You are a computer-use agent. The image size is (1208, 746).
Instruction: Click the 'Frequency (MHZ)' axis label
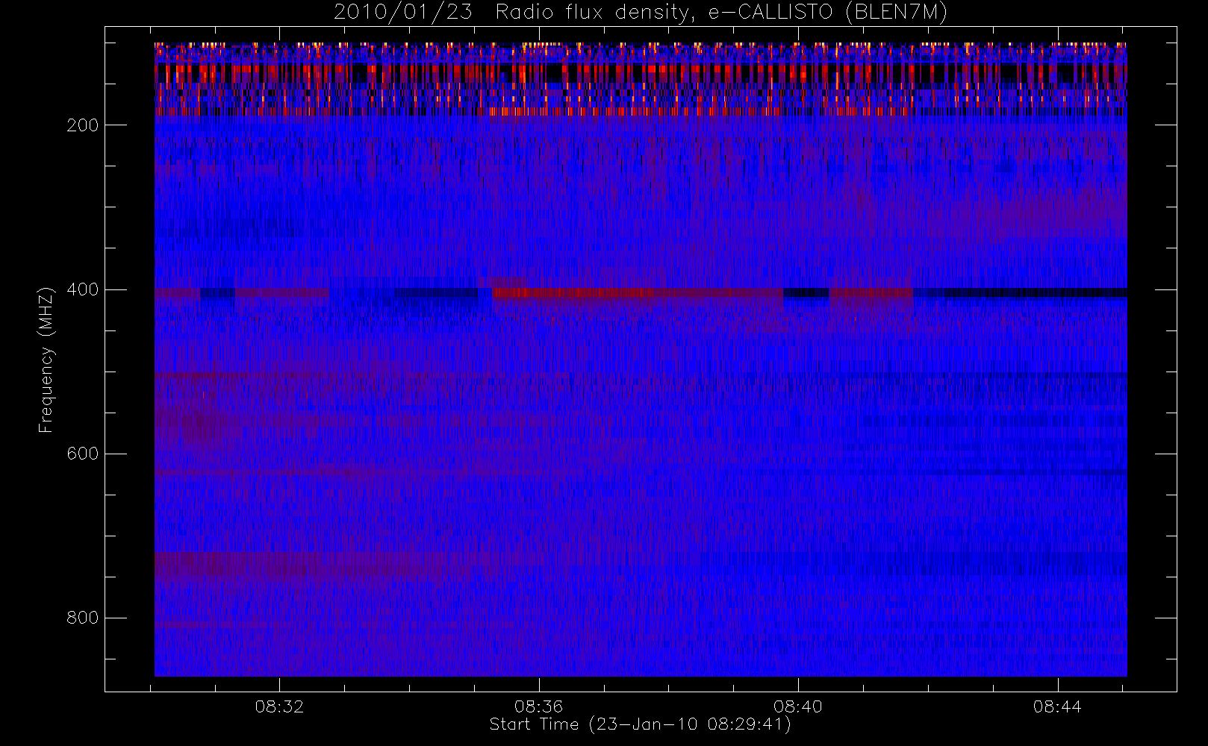pos(46,360)
